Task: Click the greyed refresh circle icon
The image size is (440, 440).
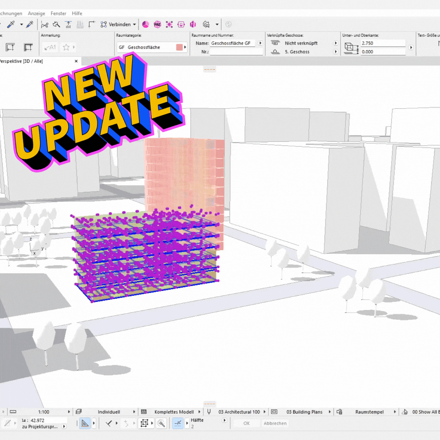Action: point(229,25)
